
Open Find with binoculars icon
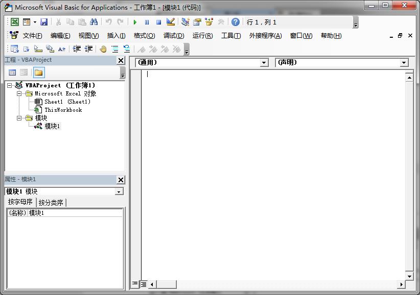(x=94, y=22)
